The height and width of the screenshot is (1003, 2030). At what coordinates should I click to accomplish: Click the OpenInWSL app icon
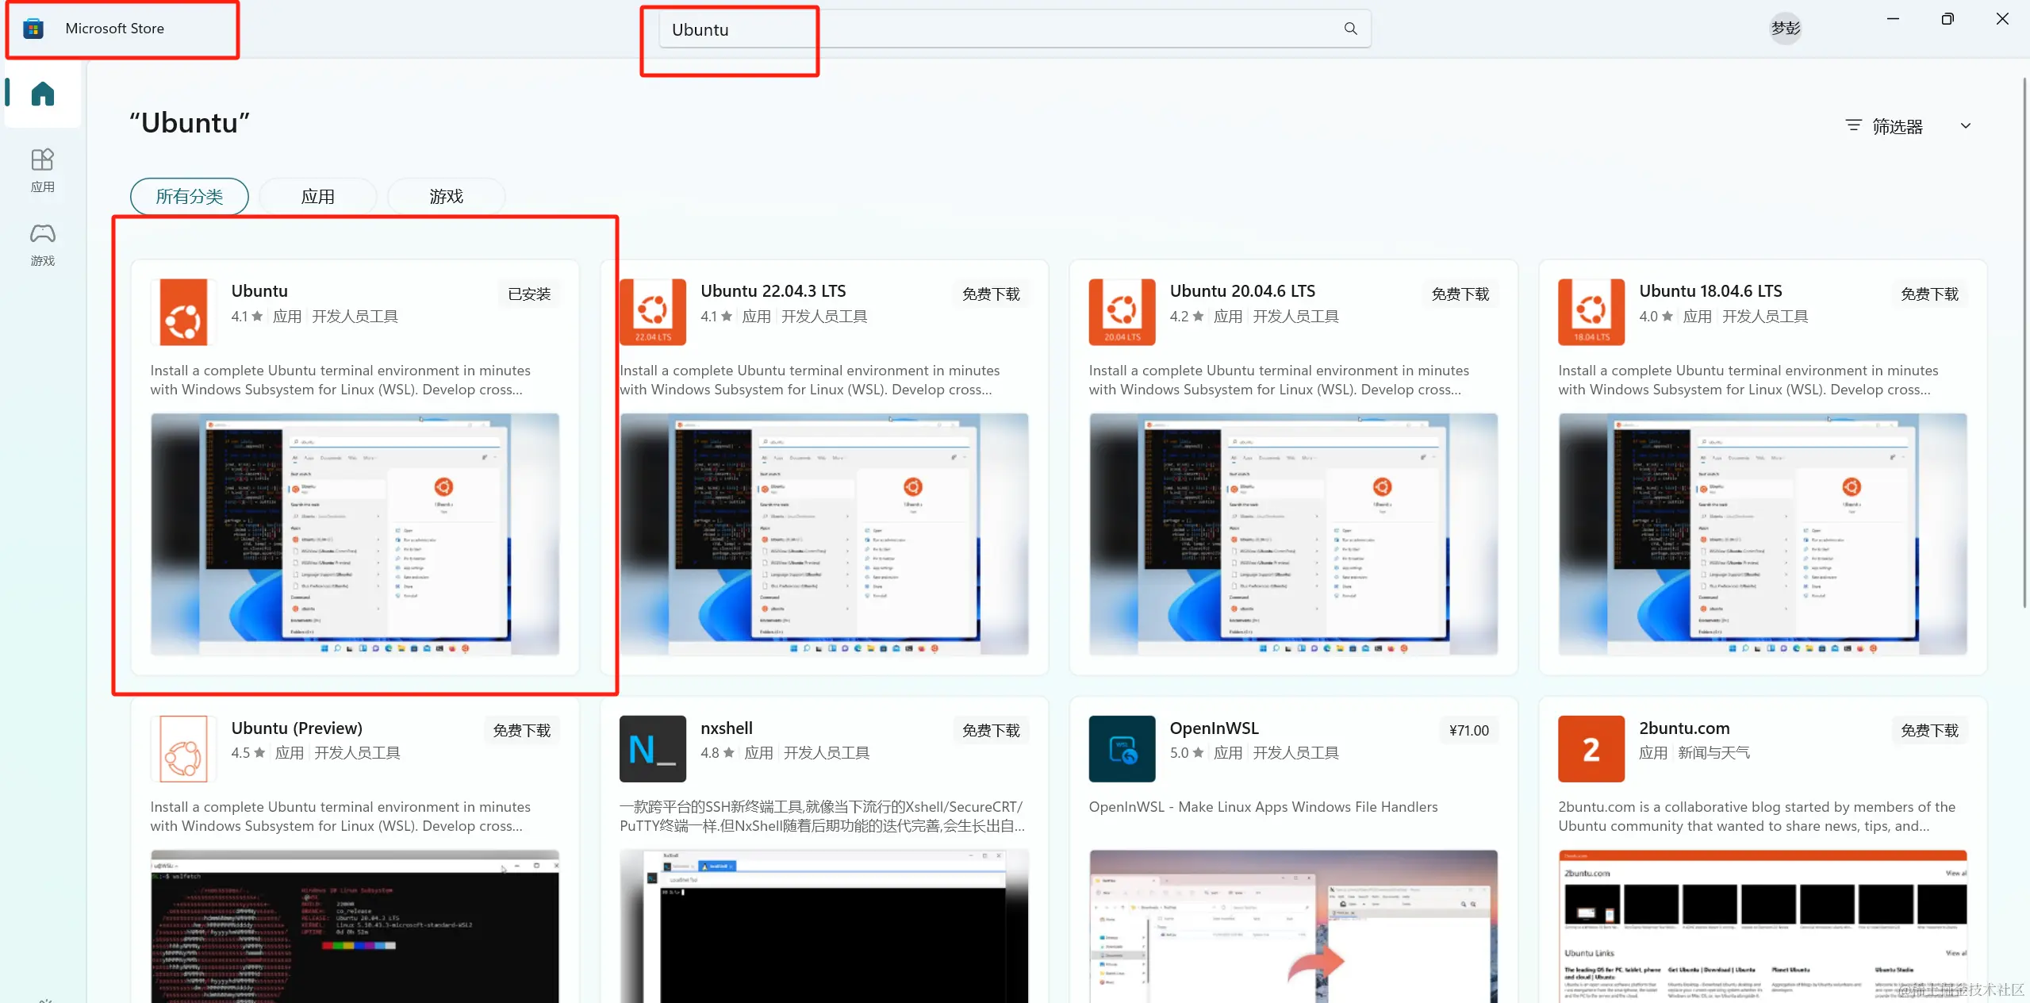click(x=1122, y=748)
